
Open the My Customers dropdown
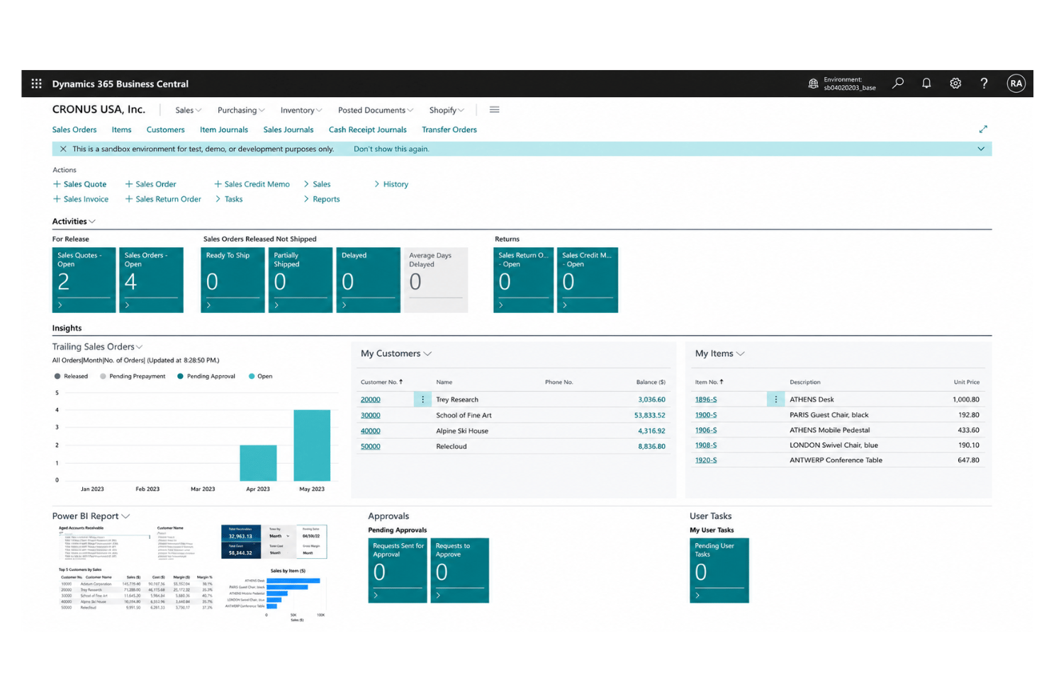[427, 353]
